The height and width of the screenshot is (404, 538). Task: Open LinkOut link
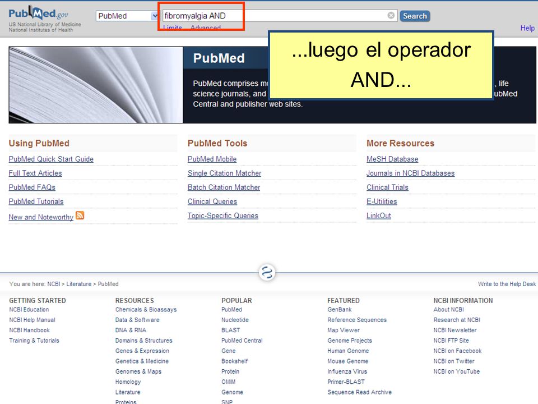click(x=379, y=215)
